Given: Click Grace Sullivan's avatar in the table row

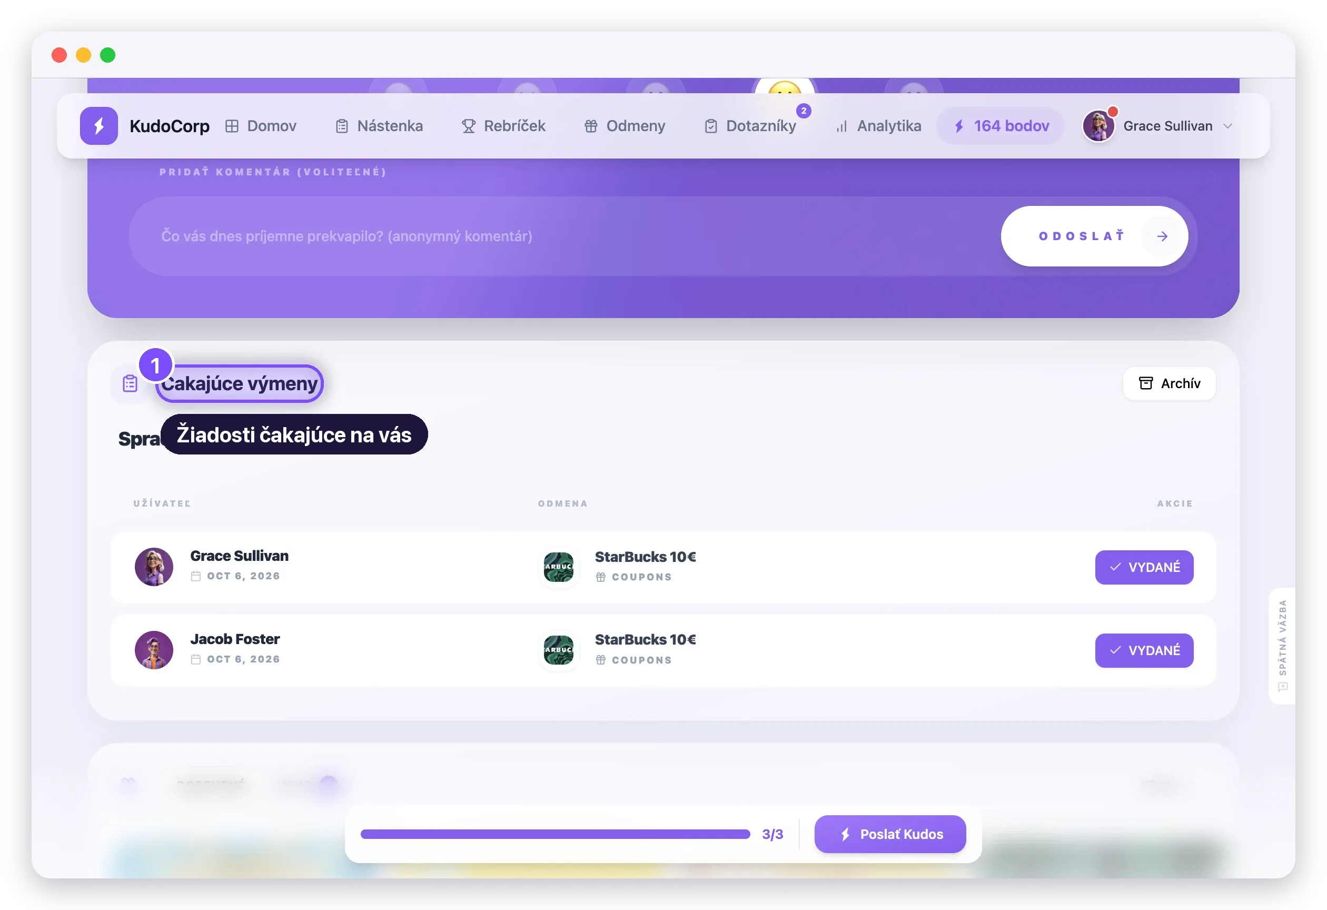Looking at the screenshot, I should coord(154,567).
